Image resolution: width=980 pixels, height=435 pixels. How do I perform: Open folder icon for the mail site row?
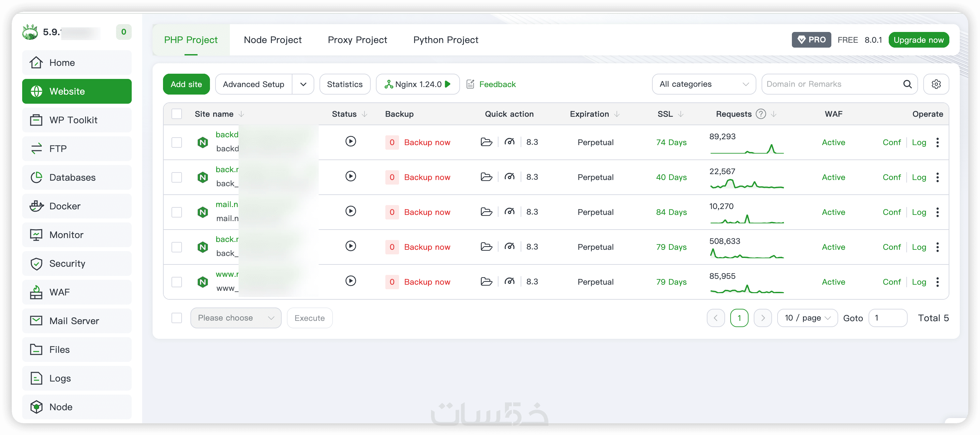[x=486, y=212]
